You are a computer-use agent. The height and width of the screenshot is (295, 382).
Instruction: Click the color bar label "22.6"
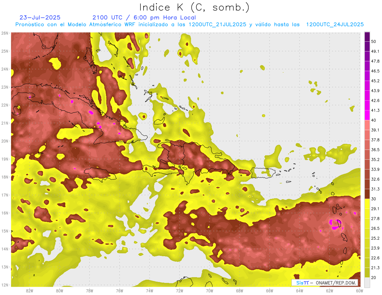[x=375, y=258]
